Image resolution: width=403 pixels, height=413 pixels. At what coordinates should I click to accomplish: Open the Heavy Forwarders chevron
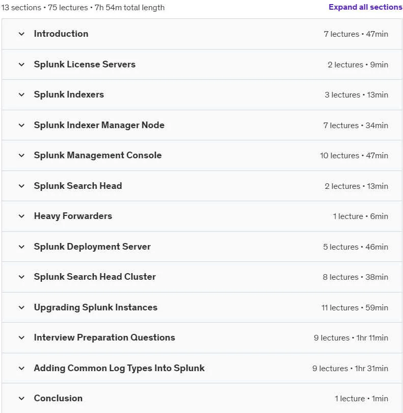coord(21,216)
